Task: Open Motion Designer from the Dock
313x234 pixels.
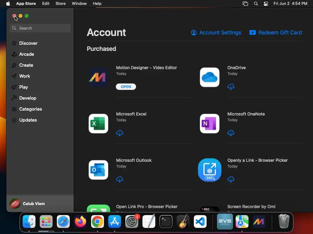Action: [x=259, y=222]
